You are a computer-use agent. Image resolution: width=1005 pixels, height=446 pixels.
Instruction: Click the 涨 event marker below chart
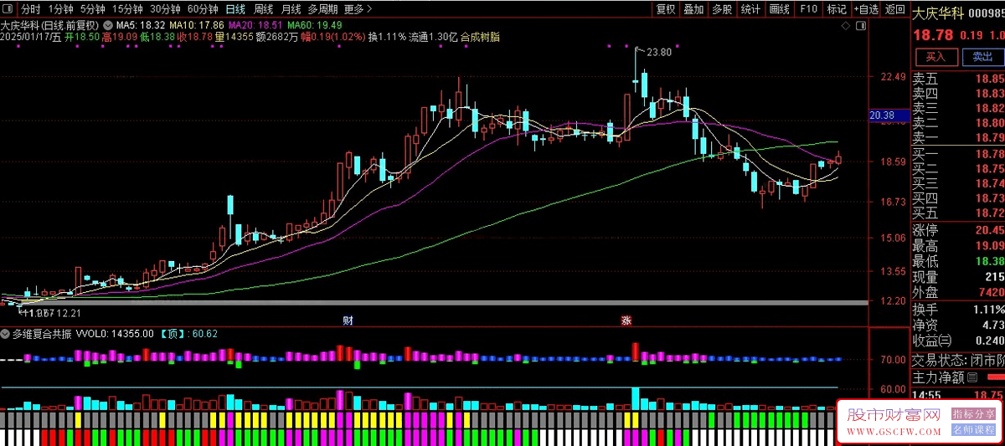[626, 320]
